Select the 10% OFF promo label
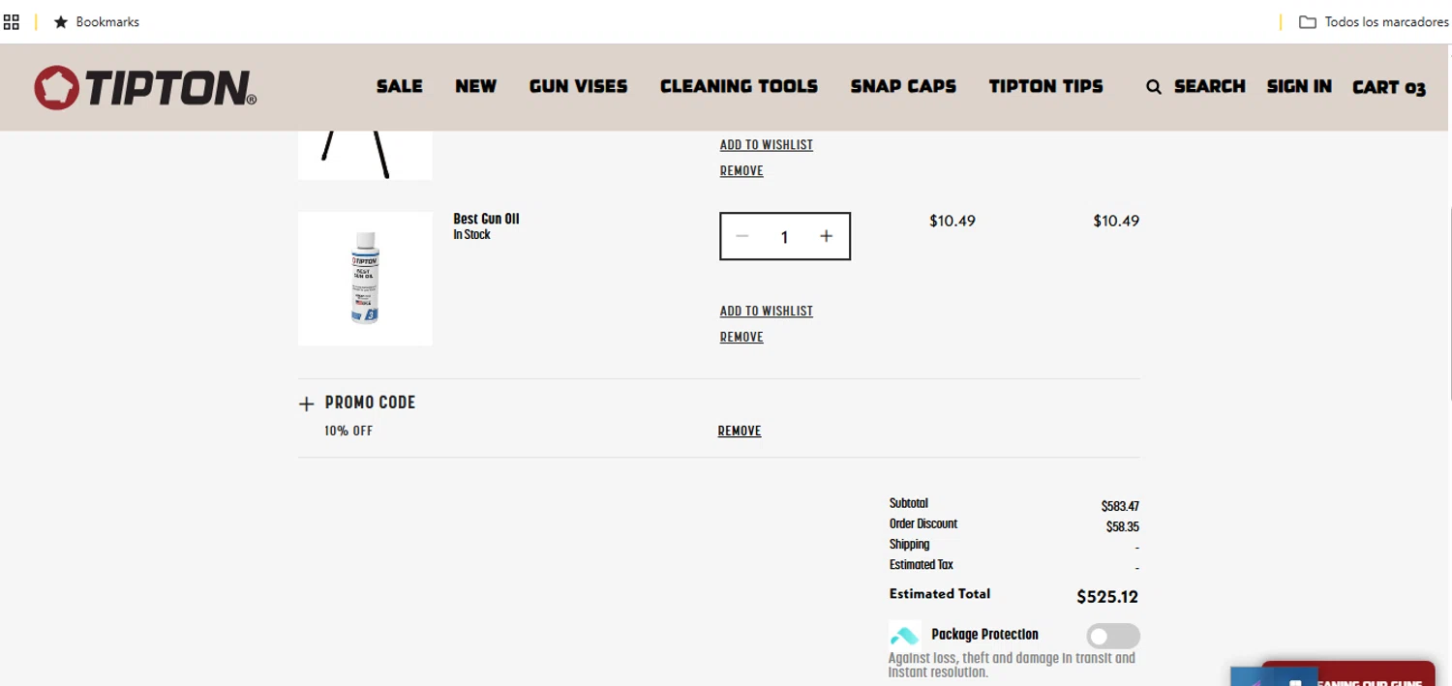This screenshot has height=686, width=1452. coord(348,431)
